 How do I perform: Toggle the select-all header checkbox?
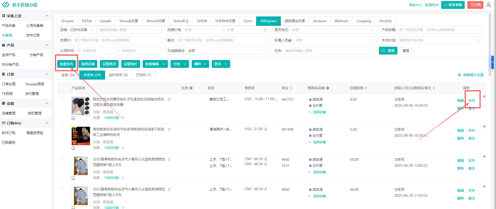(x=62, y=88)
